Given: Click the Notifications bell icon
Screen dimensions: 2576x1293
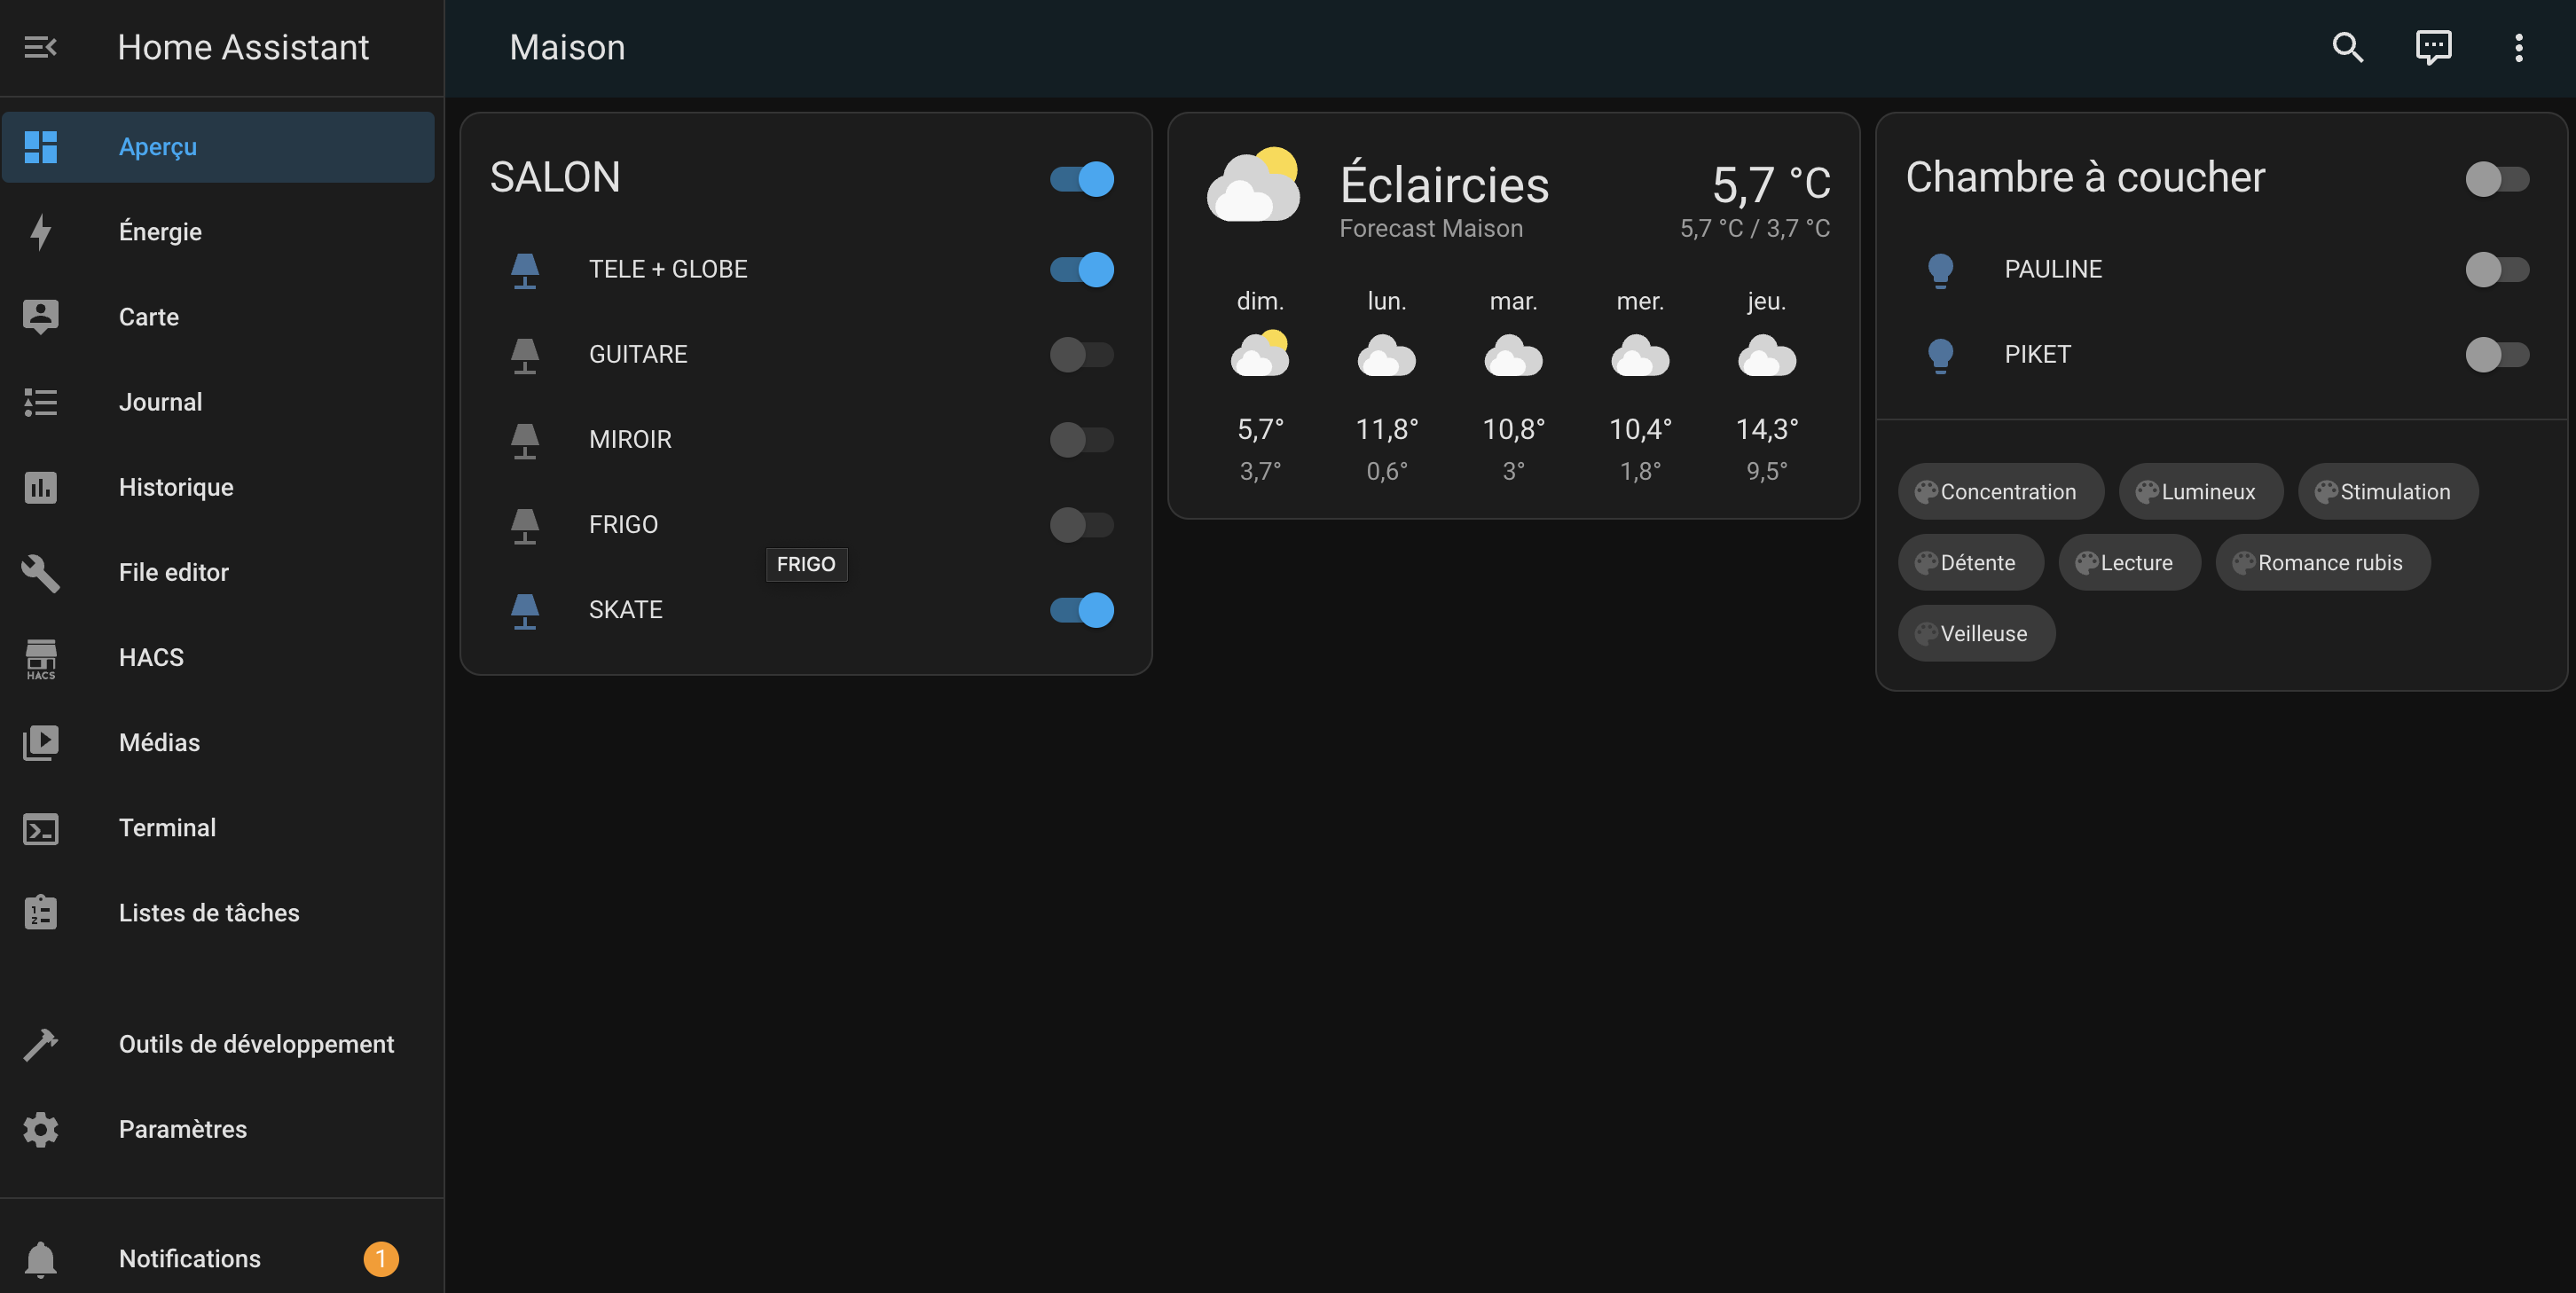Looking at the screenshot, I should pyautogui.click(x=40, y=1259).
